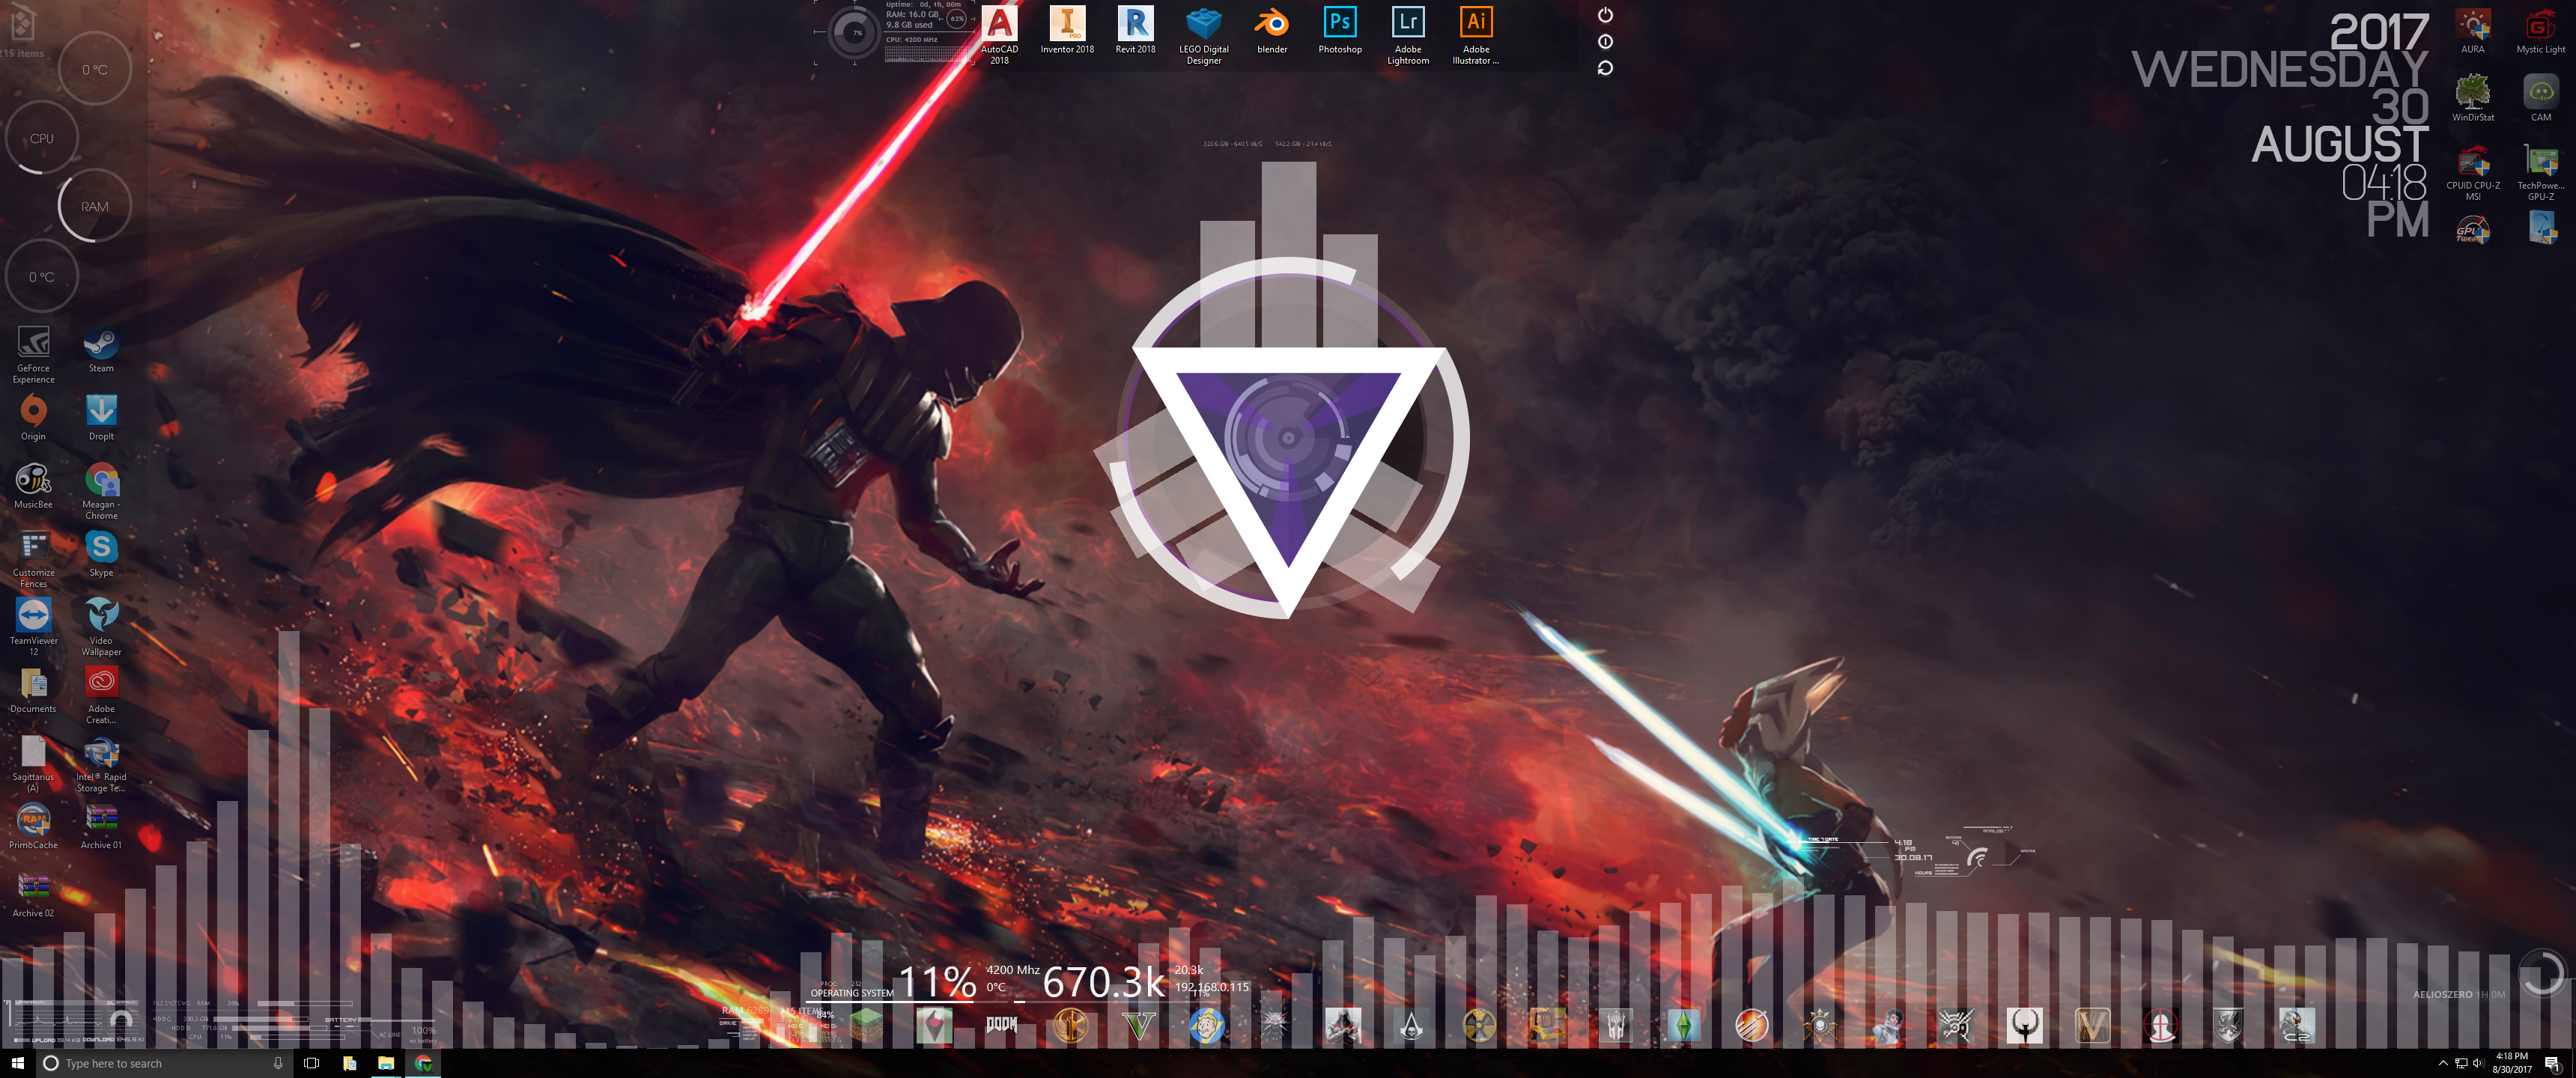Screen dimensions: 2576x1078
Task: Click the power shutdown icon
Action: 1605,15
